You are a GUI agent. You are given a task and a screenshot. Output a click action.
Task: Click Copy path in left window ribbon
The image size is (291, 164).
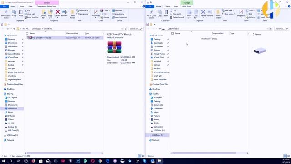click(x=30, y=14)
